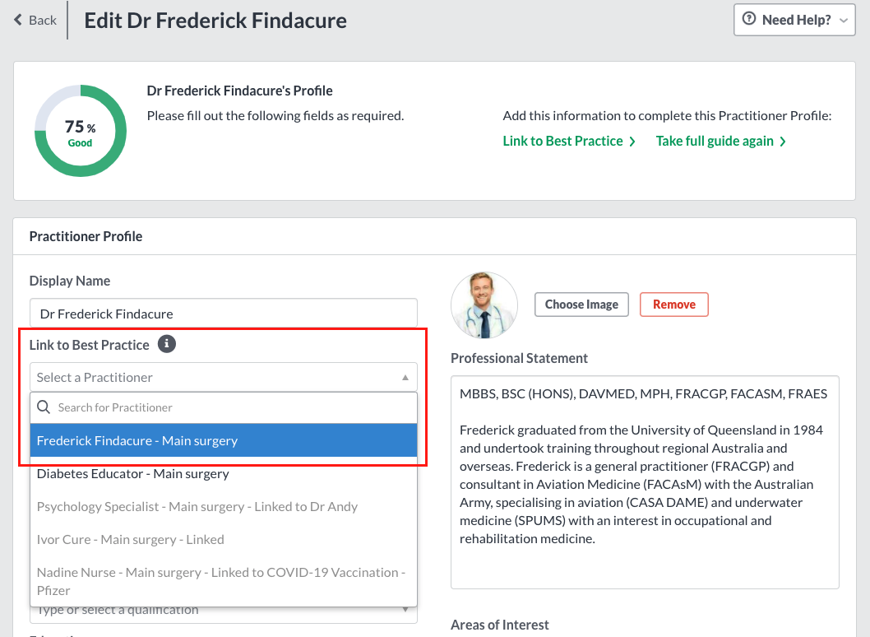Click the chevron next to Take full guide again

pyautogui.click(x=782, y=142)
